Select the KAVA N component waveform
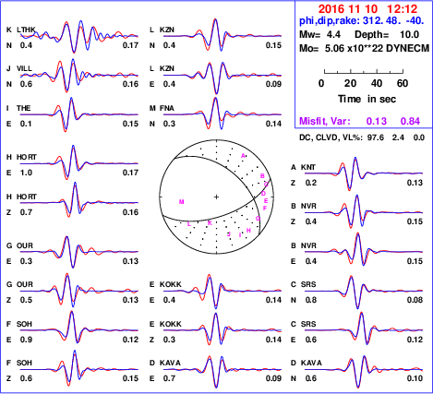This screenshot has width=433, height=394. (364, 370)
